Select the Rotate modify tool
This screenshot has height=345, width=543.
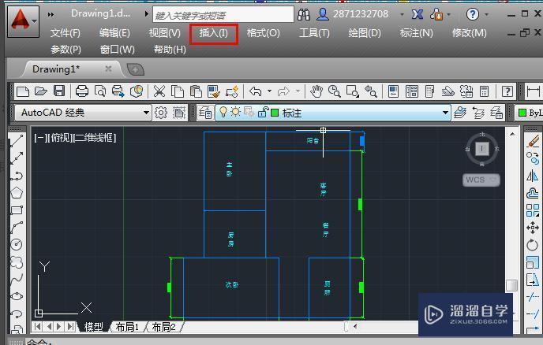point(533,245)
